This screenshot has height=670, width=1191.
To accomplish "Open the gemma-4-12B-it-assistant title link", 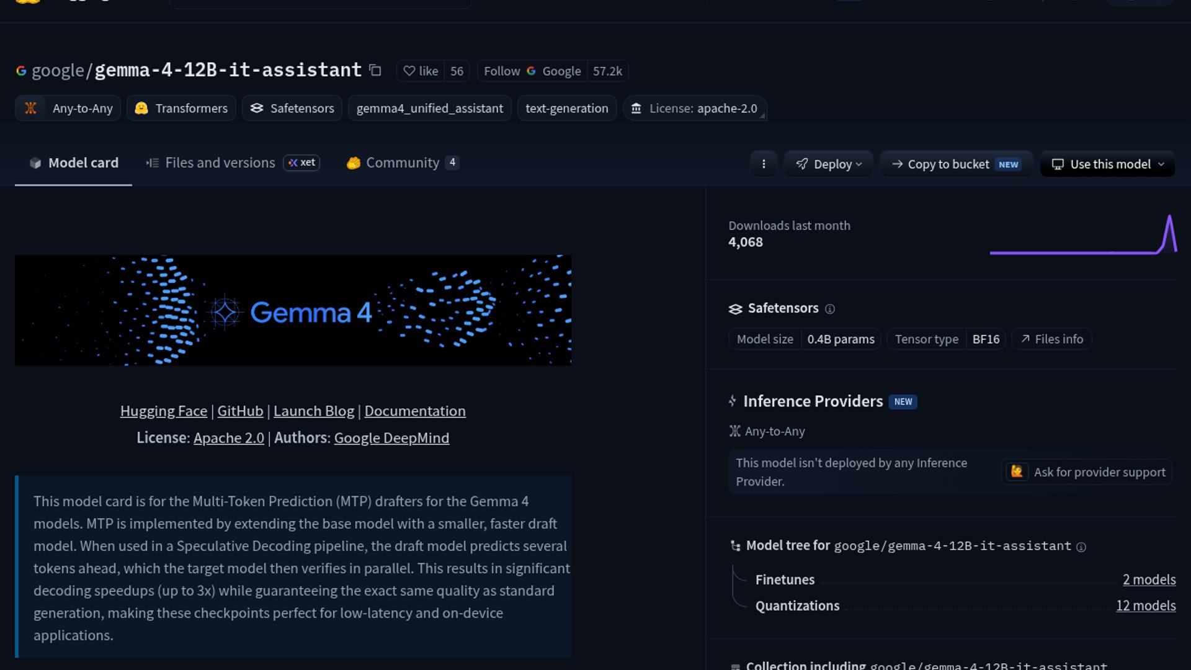I will point(228,69).
